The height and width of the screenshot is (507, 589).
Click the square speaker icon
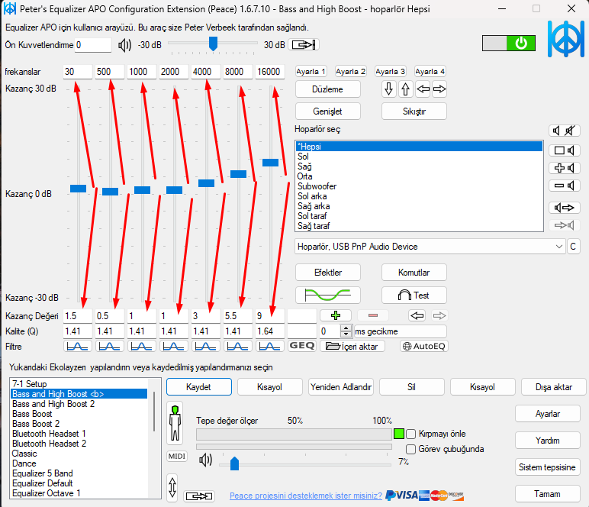(x=565, y=150)
